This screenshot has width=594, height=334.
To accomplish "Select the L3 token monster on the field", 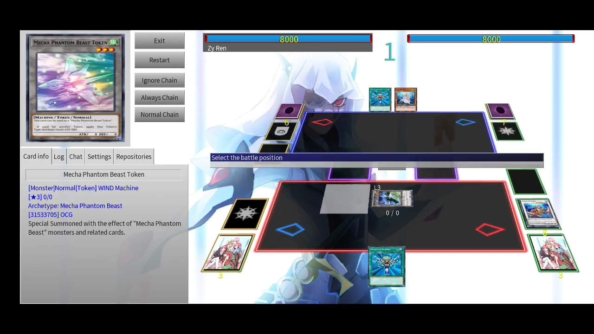I will click(x=392, y=198).
